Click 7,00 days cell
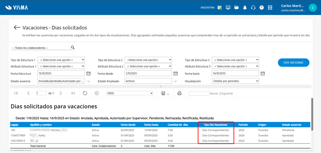Image resolution: width=321 pixels, height=153 pixels. click(170, 130)
